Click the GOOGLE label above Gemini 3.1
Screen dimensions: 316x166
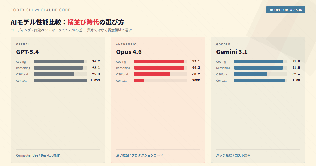coord(223,44)
